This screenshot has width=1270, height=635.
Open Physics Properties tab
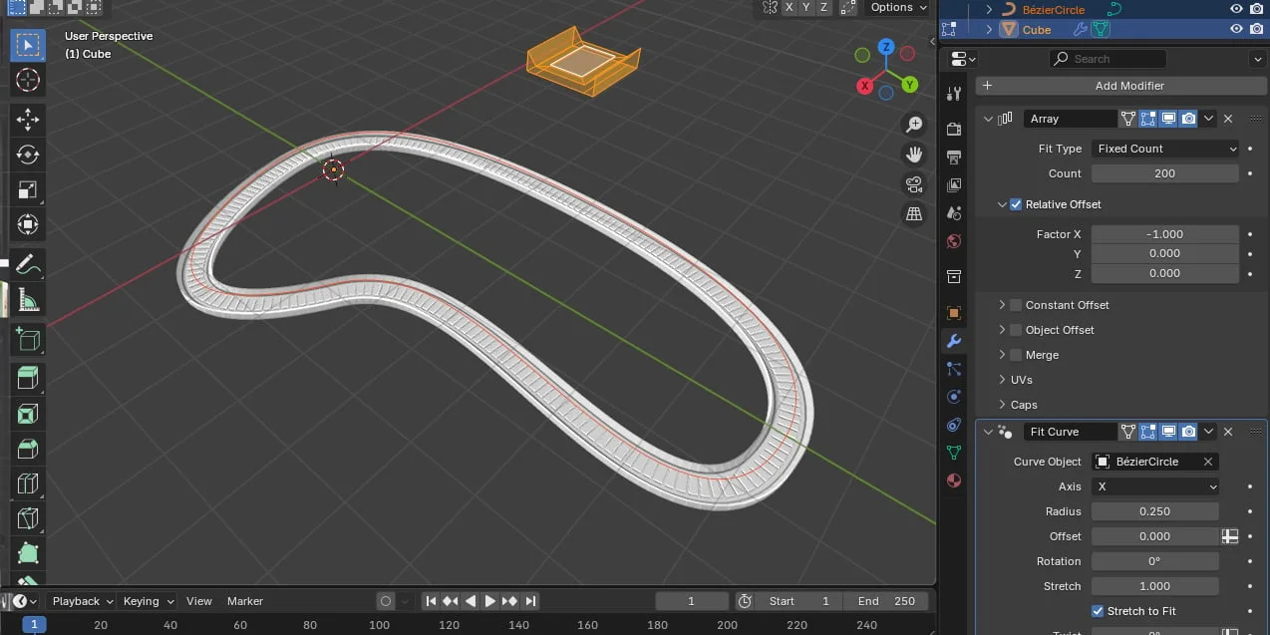(954, 396)
